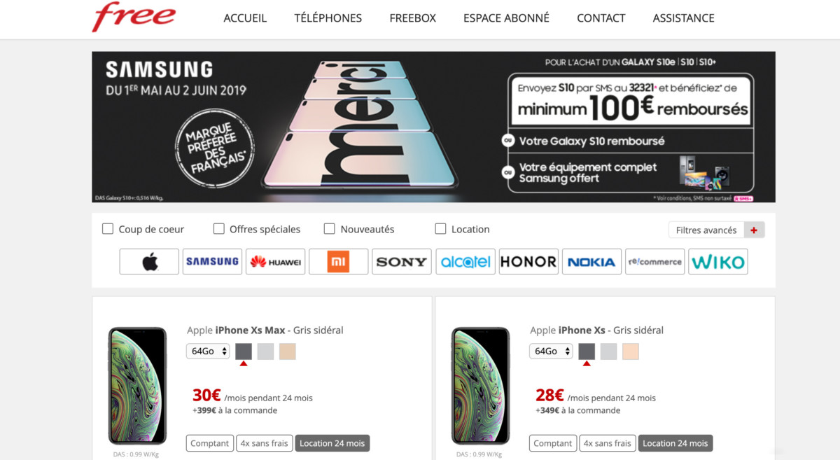This screenshot has width=840, height=460.
Task: Check the Nouveautés filter box
Action: [x=330, y=229]
